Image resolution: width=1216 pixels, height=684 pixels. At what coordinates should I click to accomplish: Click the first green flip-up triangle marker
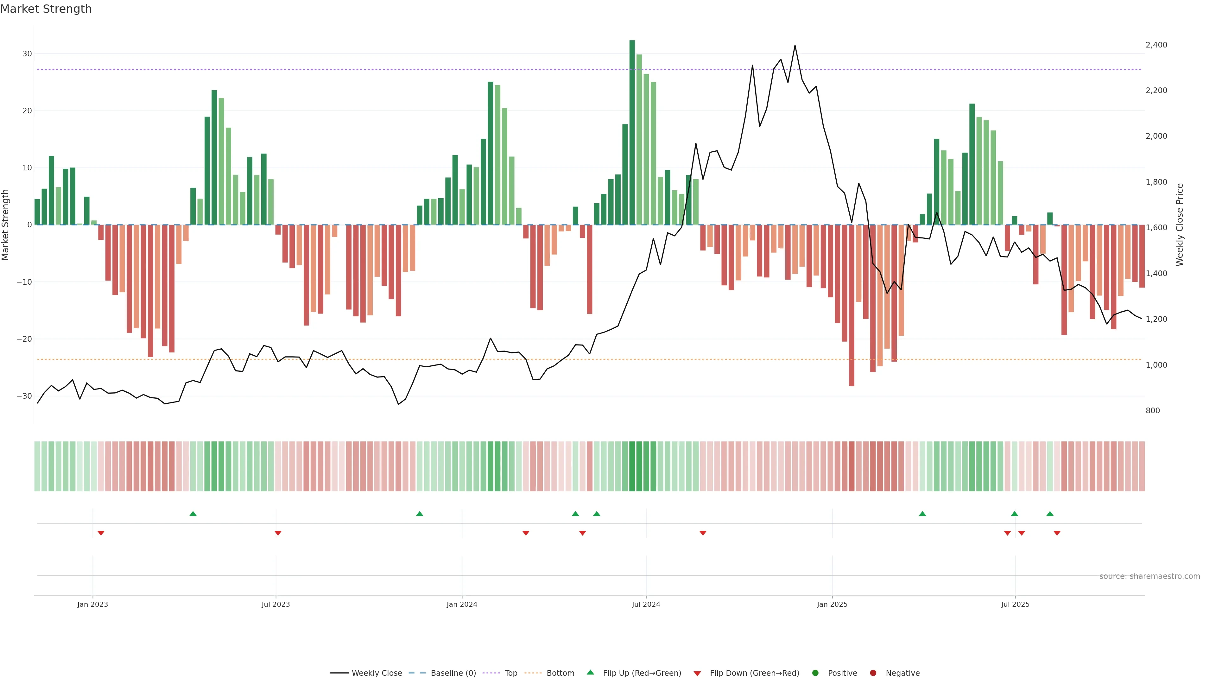pos(193,514)
